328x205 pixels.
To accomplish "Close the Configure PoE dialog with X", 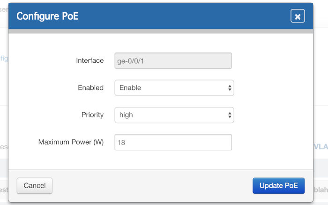I will pos(298,16).
